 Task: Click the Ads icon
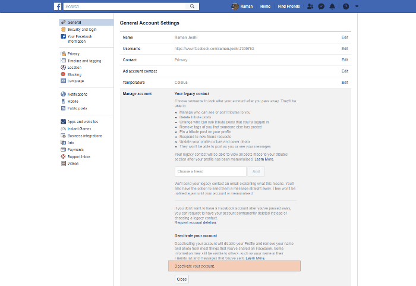(64, 143)
